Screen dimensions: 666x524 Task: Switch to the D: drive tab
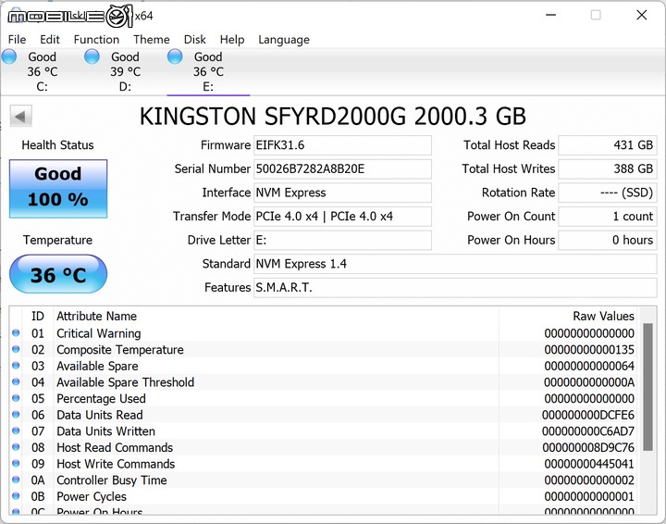pos(125,71)
